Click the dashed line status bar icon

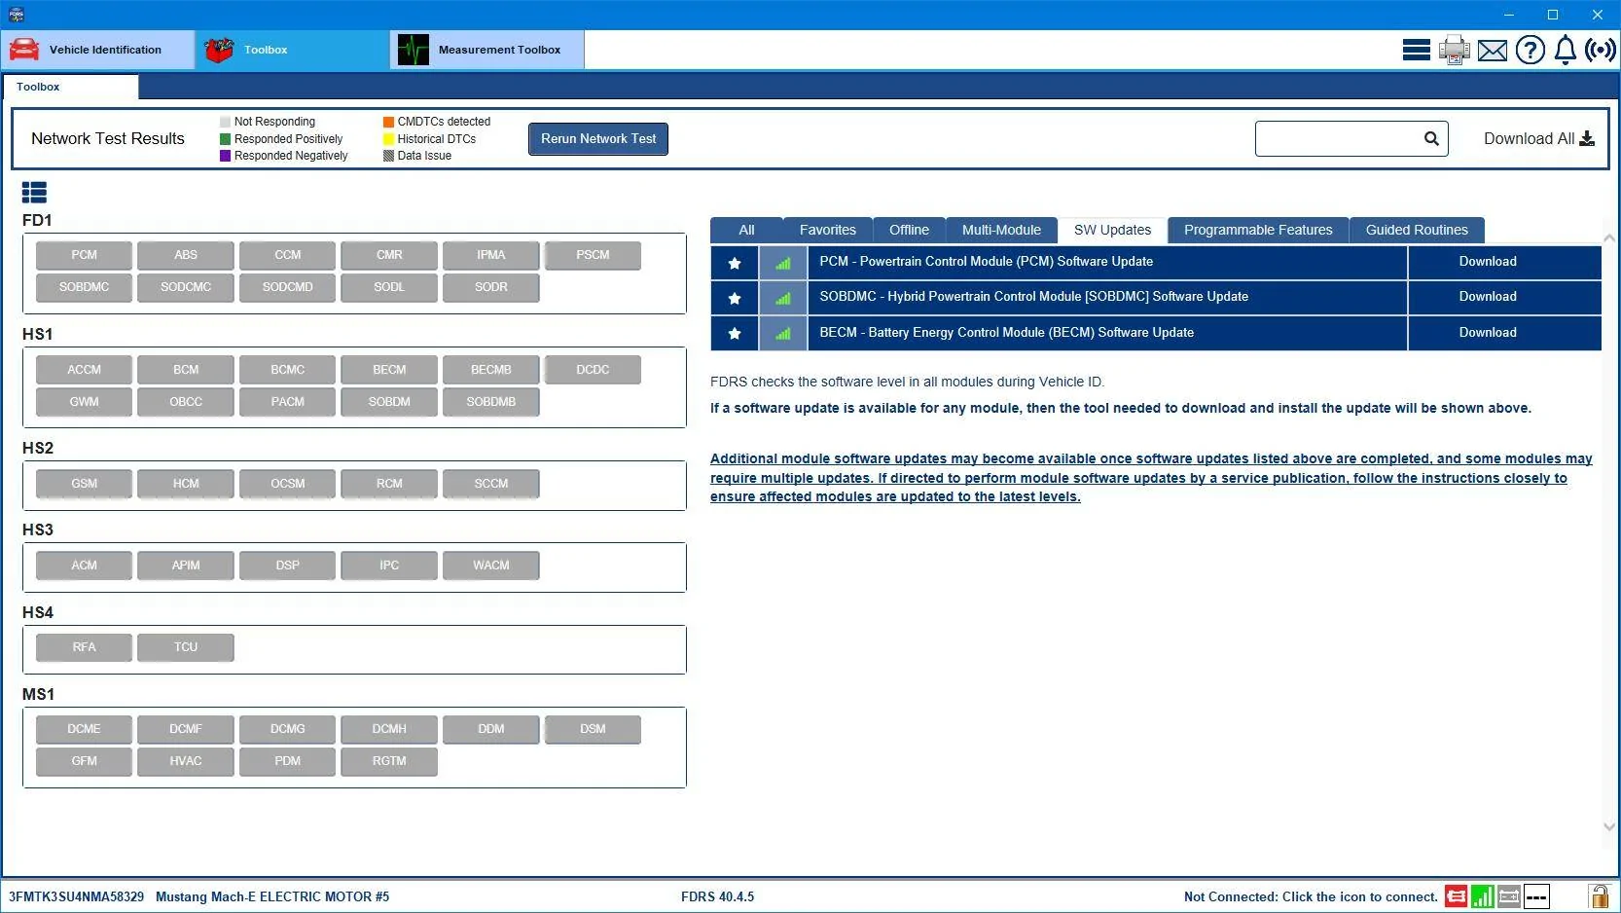(1536, 896)
